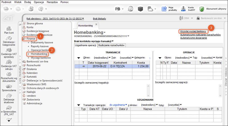228x126 pixels.
Task: Close the Homebanking tab
Action: [96, 24]
